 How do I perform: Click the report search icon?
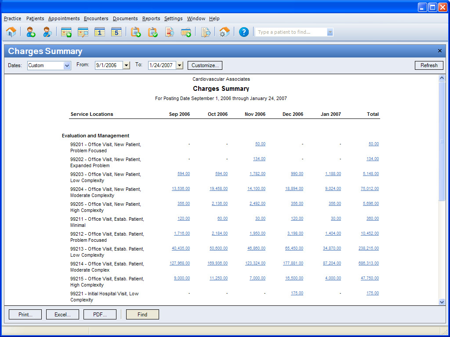(x=206, y=32)
